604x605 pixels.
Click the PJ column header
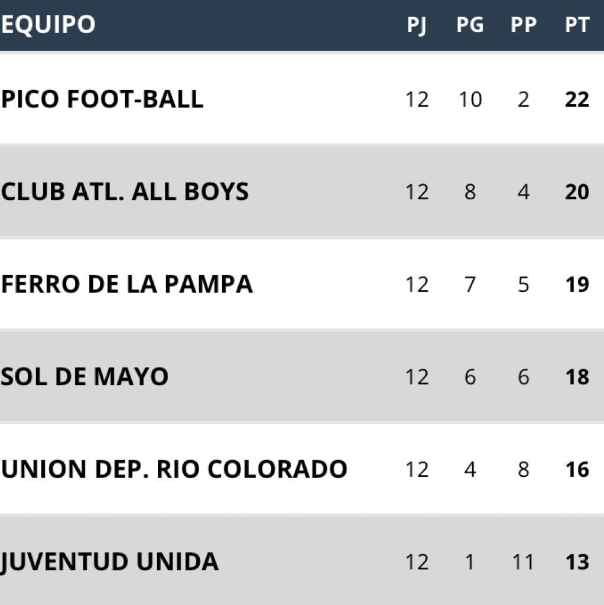[x=417, y=25]
